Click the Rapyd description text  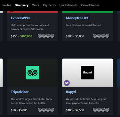(x=86, y=101)
